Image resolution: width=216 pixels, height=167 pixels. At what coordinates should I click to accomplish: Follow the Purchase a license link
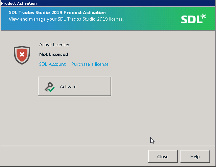tap(90, 64)
